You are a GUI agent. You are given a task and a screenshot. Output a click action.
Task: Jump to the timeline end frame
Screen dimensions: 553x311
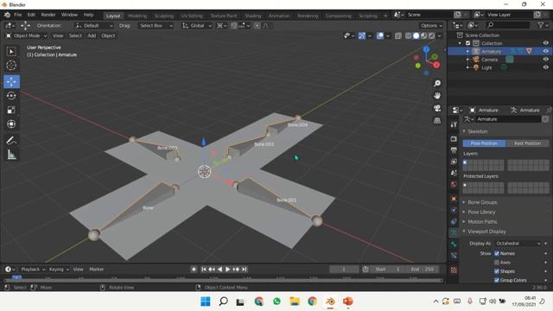244,269
